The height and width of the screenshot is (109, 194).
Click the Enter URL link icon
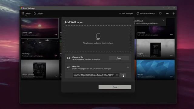click(x=69, y=67)
